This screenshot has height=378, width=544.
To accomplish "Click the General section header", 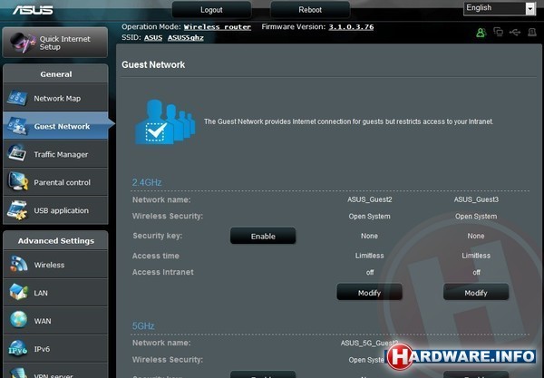I will coord(56,73).
